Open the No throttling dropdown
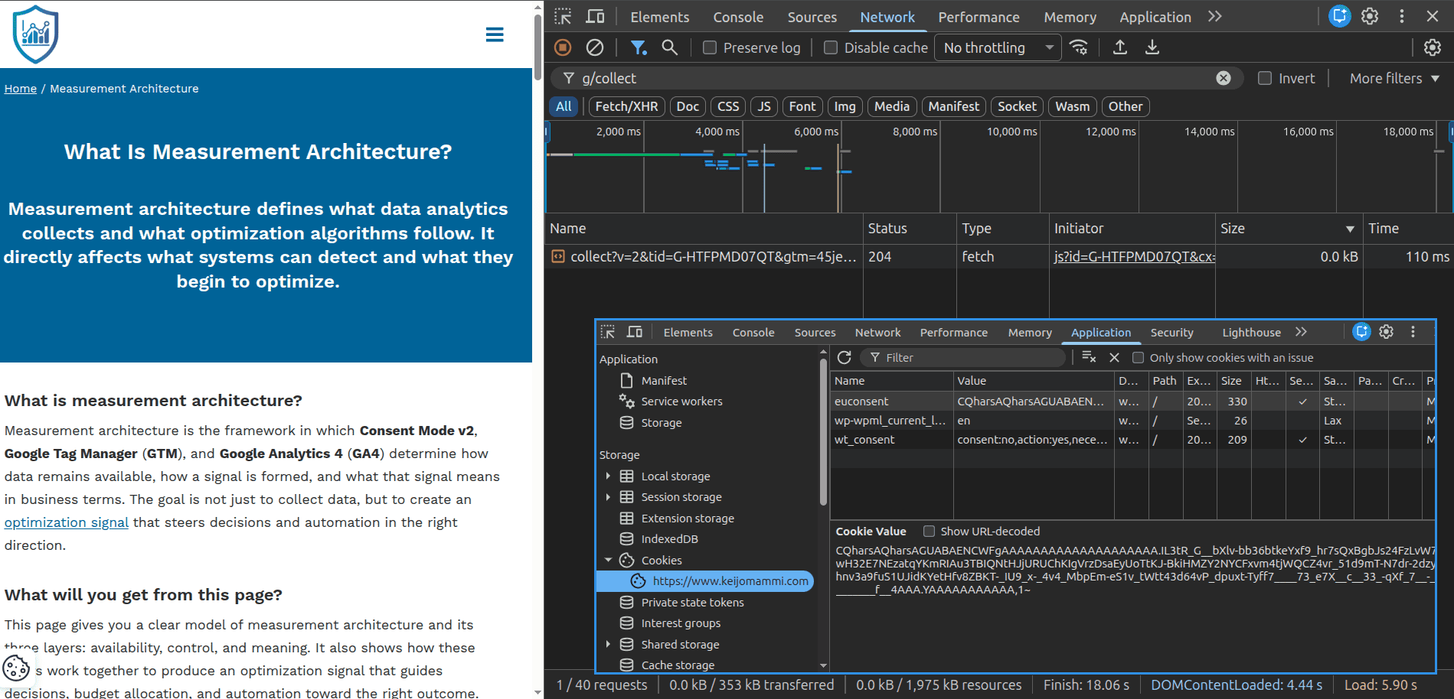The width and height of the screenshot is (1454, 699). coord(997,47)
